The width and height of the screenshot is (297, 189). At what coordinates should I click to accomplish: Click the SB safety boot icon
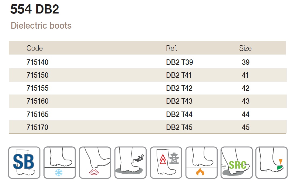click(24, 163)
